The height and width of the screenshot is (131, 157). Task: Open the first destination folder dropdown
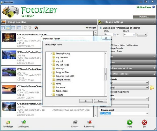147,83
